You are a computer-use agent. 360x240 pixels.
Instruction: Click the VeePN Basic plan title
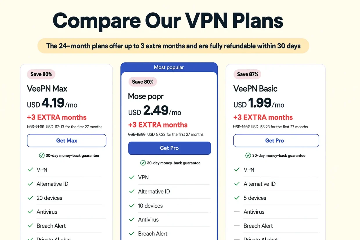[255, 89]
